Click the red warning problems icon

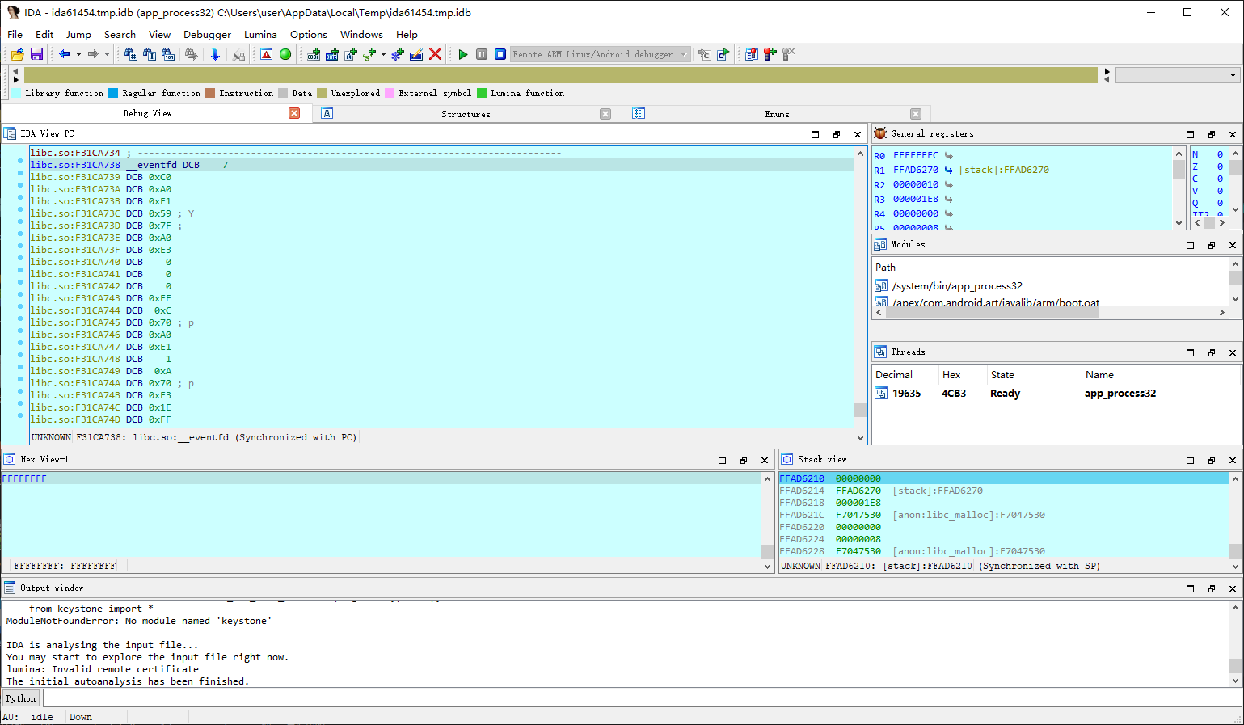click(x=266, y=54)
